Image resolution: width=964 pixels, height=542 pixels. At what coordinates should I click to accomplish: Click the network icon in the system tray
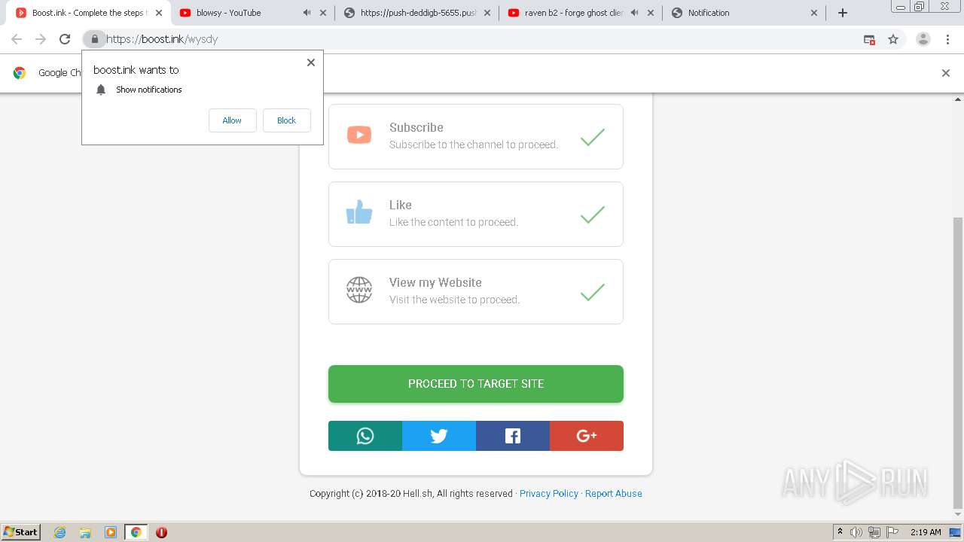click(874, 532)
